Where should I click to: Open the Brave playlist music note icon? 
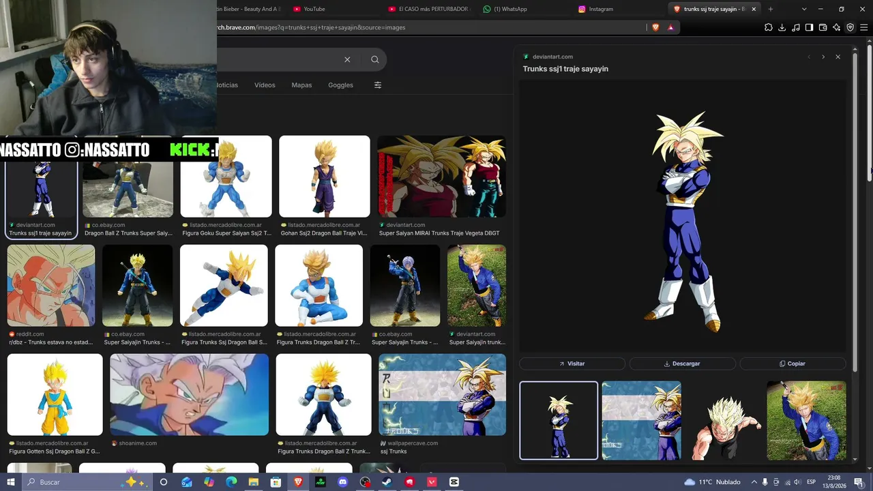pos(795,27)
